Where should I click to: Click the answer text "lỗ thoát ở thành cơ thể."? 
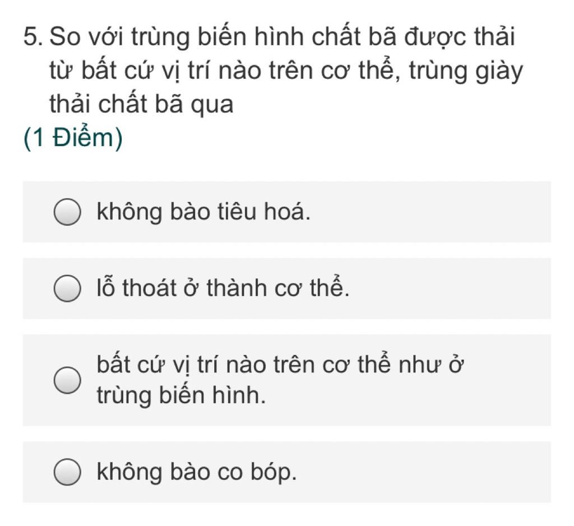(223, 287)
